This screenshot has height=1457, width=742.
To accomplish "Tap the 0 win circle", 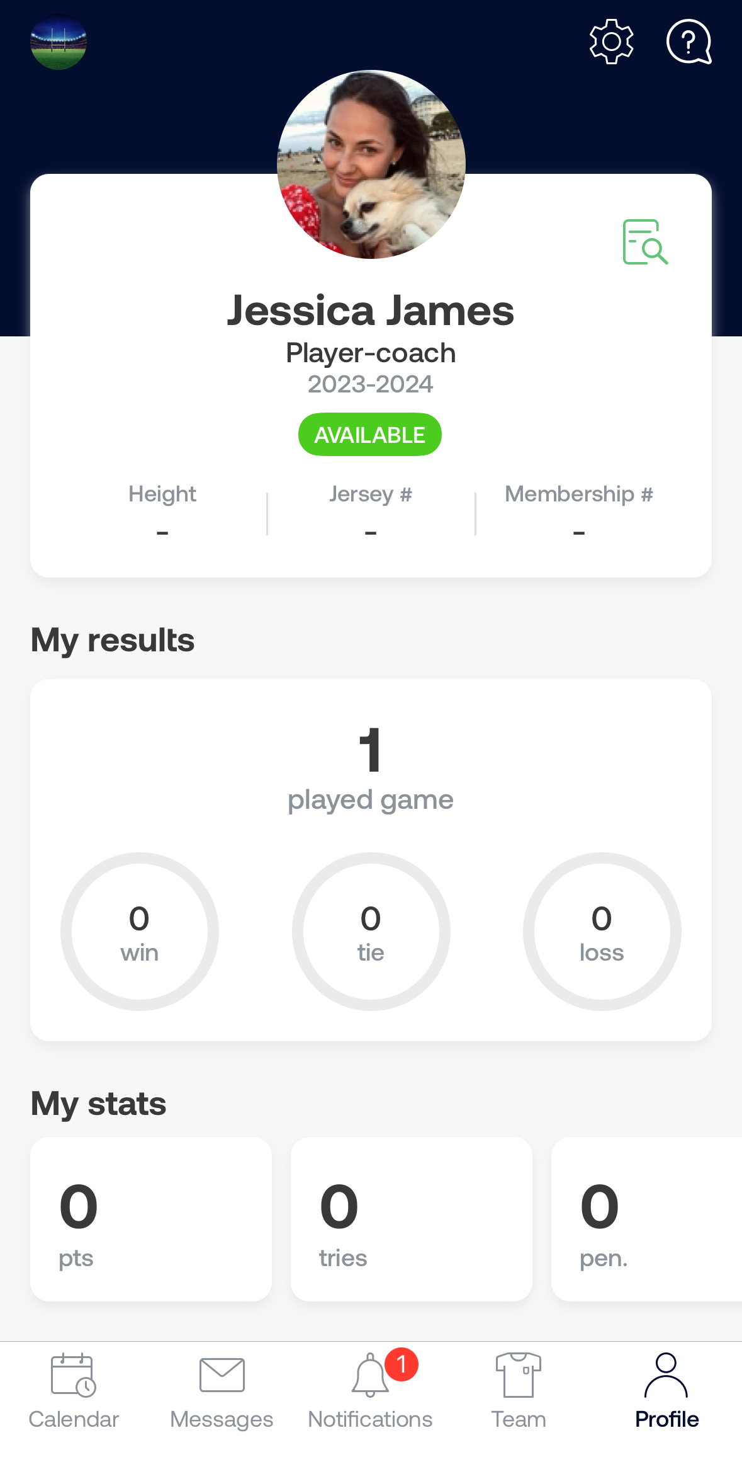I will [140, 932].
